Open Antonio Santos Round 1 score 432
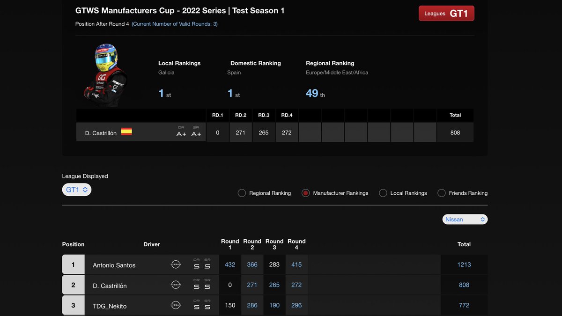The height and width of the screenshot is (316, 562). [x=230, y=265]
